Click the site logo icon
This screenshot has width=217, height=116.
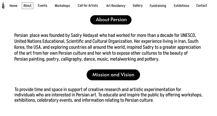3,5
